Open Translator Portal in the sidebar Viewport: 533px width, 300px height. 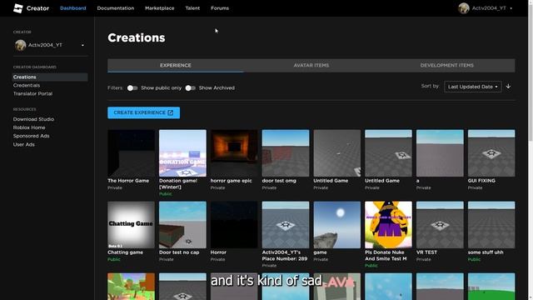pos(32,93)
